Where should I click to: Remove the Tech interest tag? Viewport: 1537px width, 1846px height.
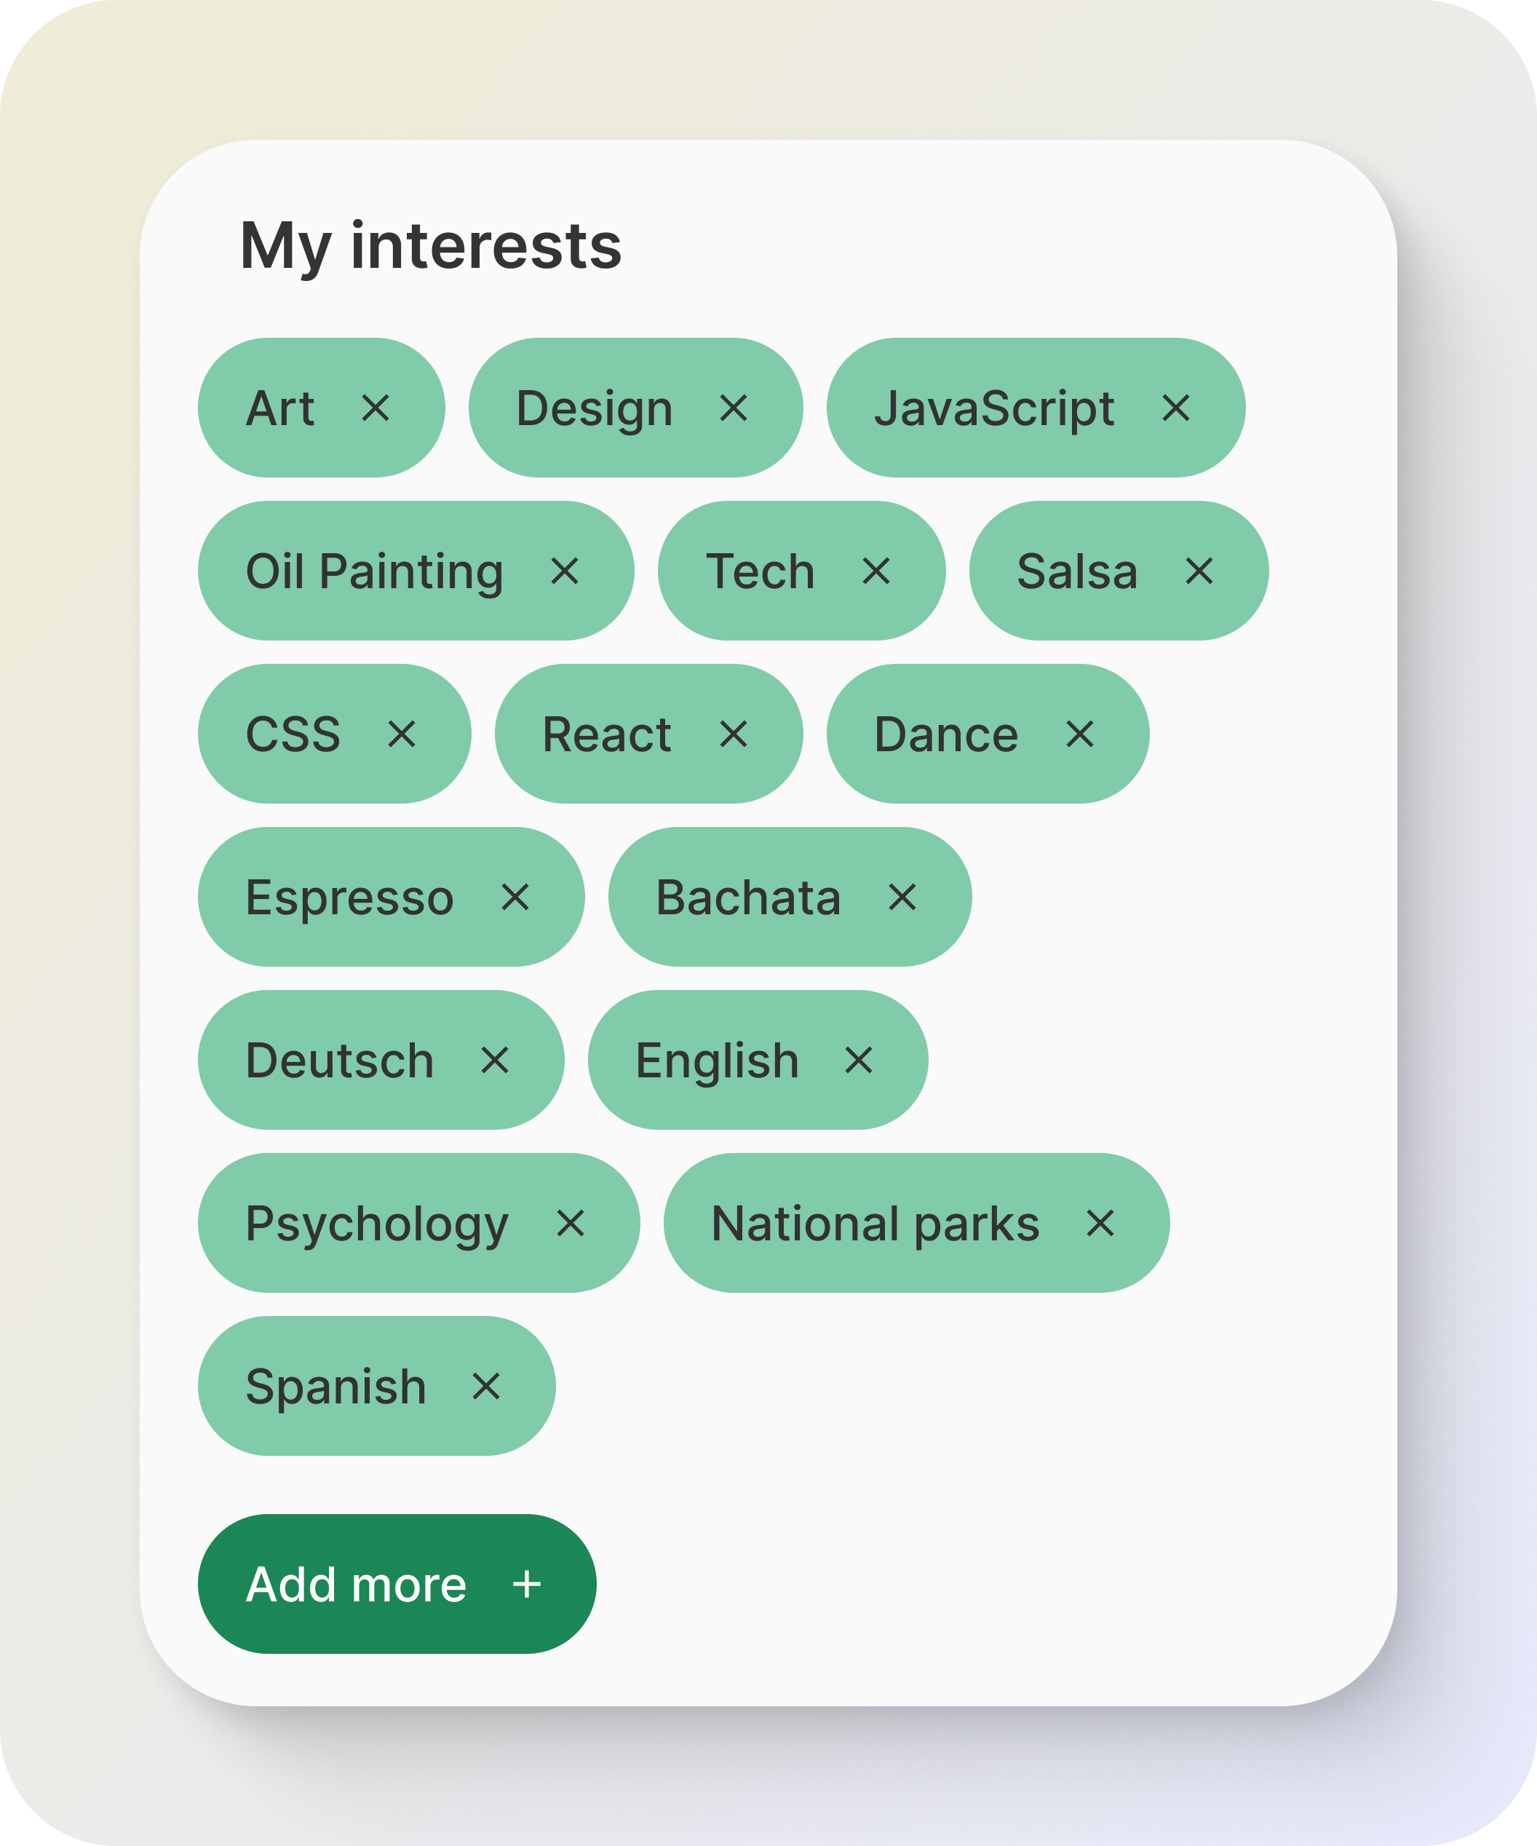point(875,571)
